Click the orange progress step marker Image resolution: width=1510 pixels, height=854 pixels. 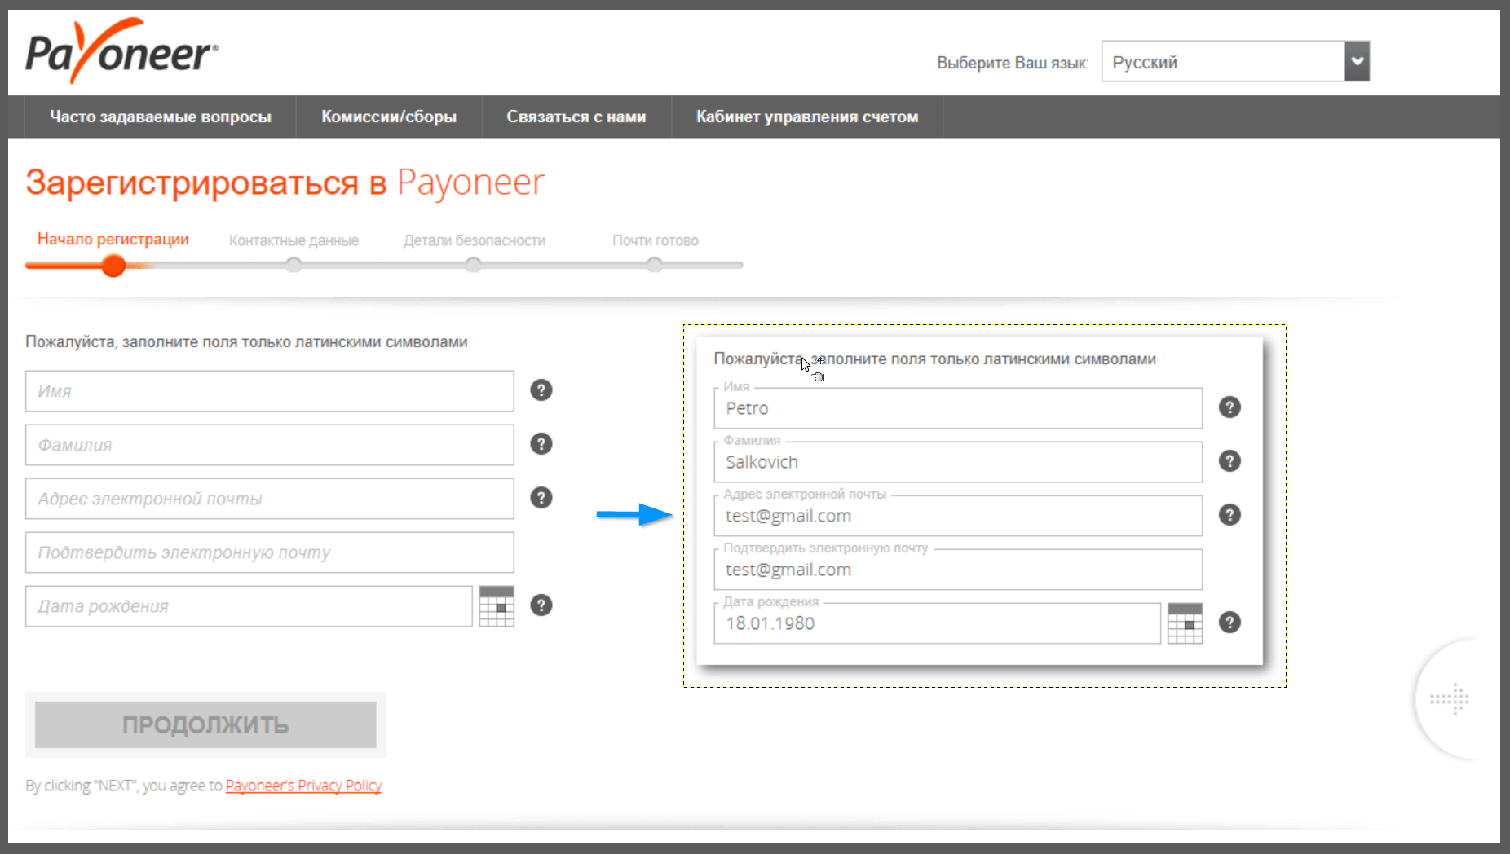pyautogui.click(x=113, y=266)
